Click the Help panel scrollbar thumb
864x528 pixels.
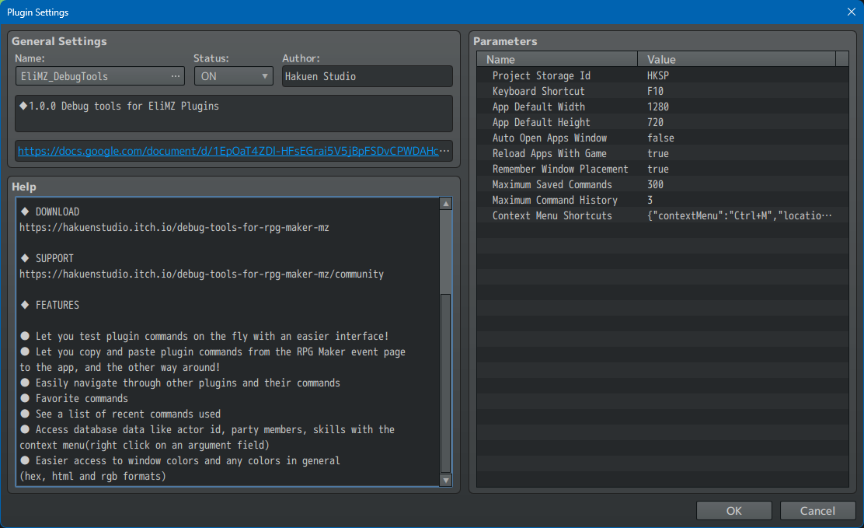446,383
